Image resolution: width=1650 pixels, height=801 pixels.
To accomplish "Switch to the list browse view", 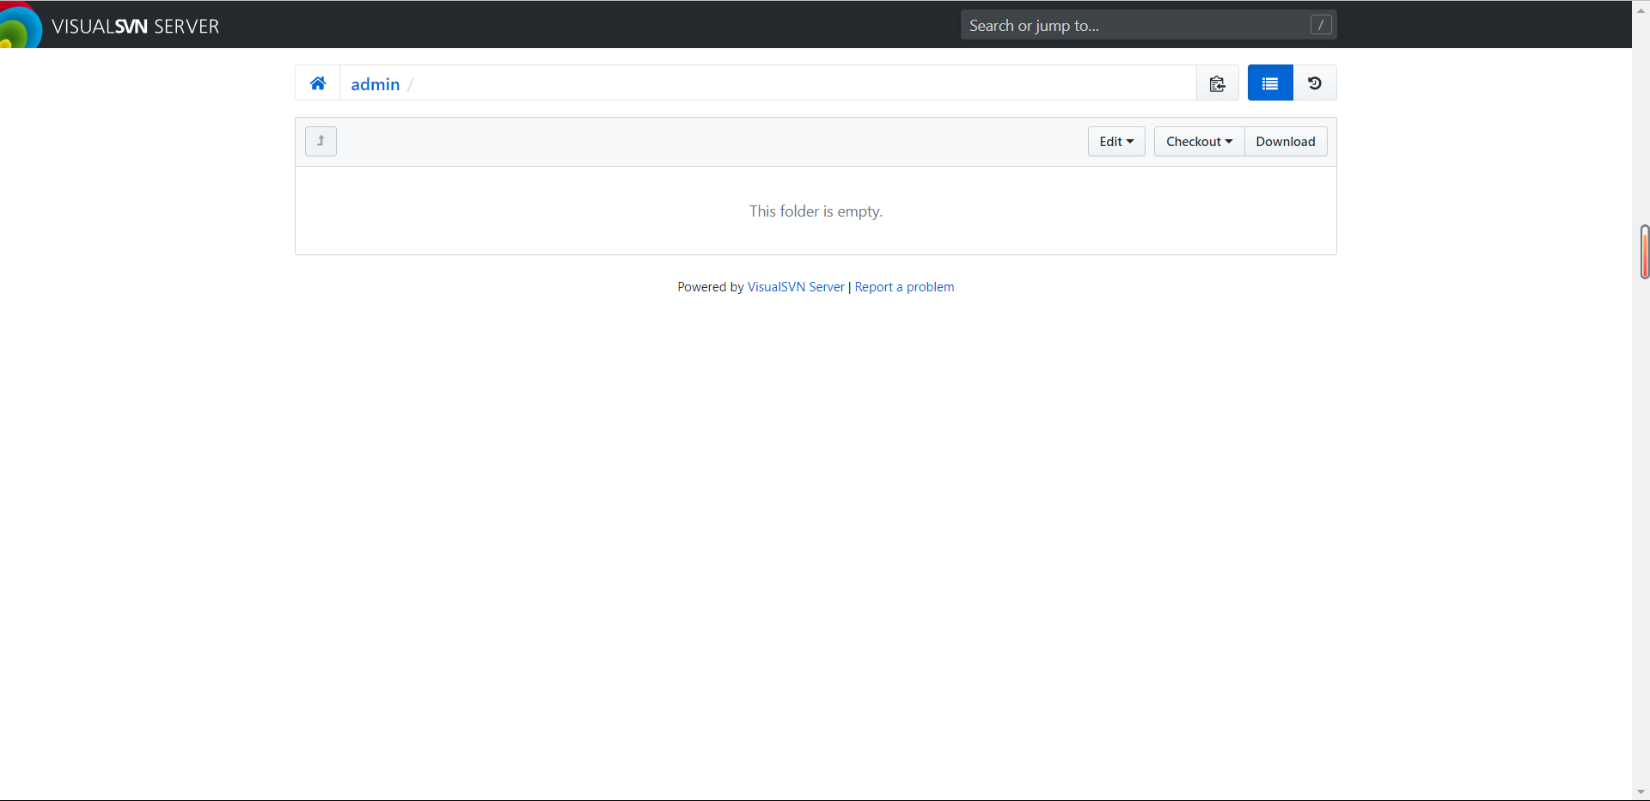I will tap(1269, 83).
